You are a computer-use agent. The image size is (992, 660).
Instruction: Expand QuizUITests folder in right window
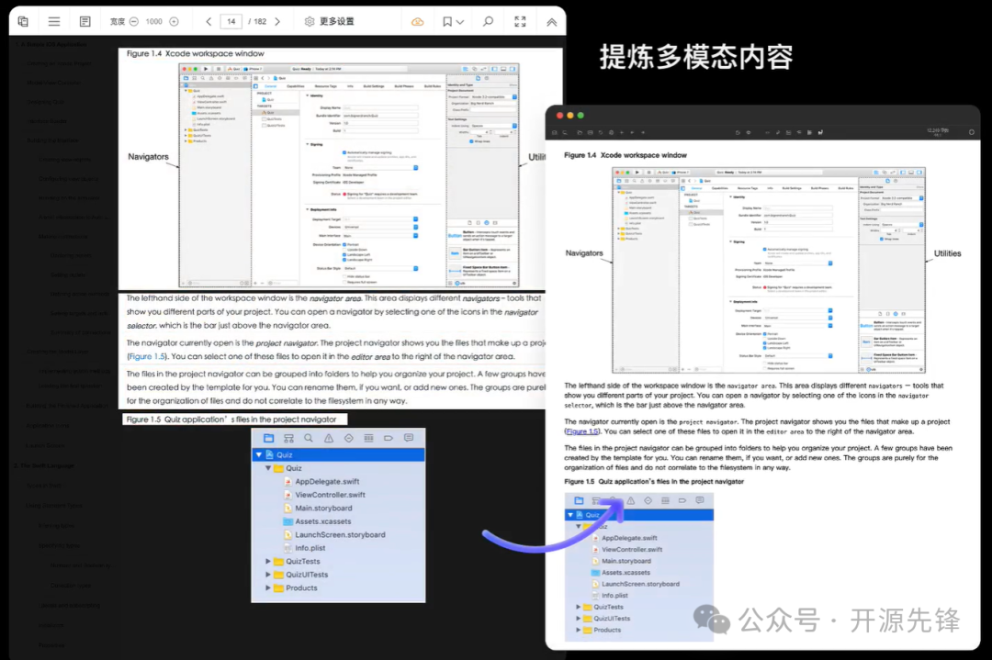[579, 619]
